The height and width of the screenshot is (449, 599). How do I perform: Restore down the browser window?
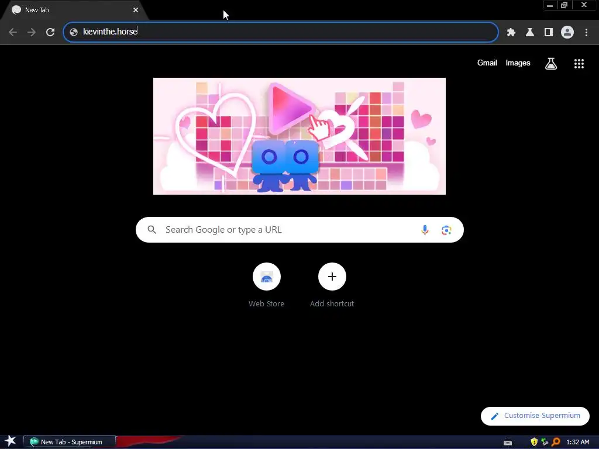tap(564, 5)
